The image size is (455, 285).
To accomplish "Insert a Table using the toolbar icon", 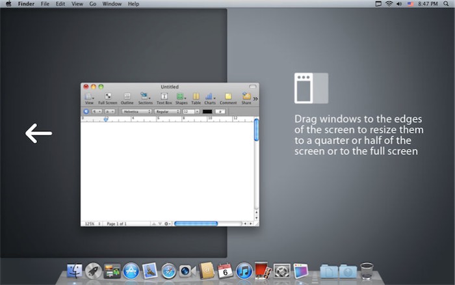I will 196,97.
